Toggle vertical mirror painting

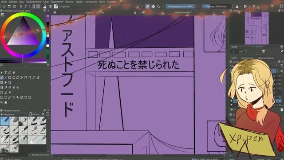click(245, 6)
